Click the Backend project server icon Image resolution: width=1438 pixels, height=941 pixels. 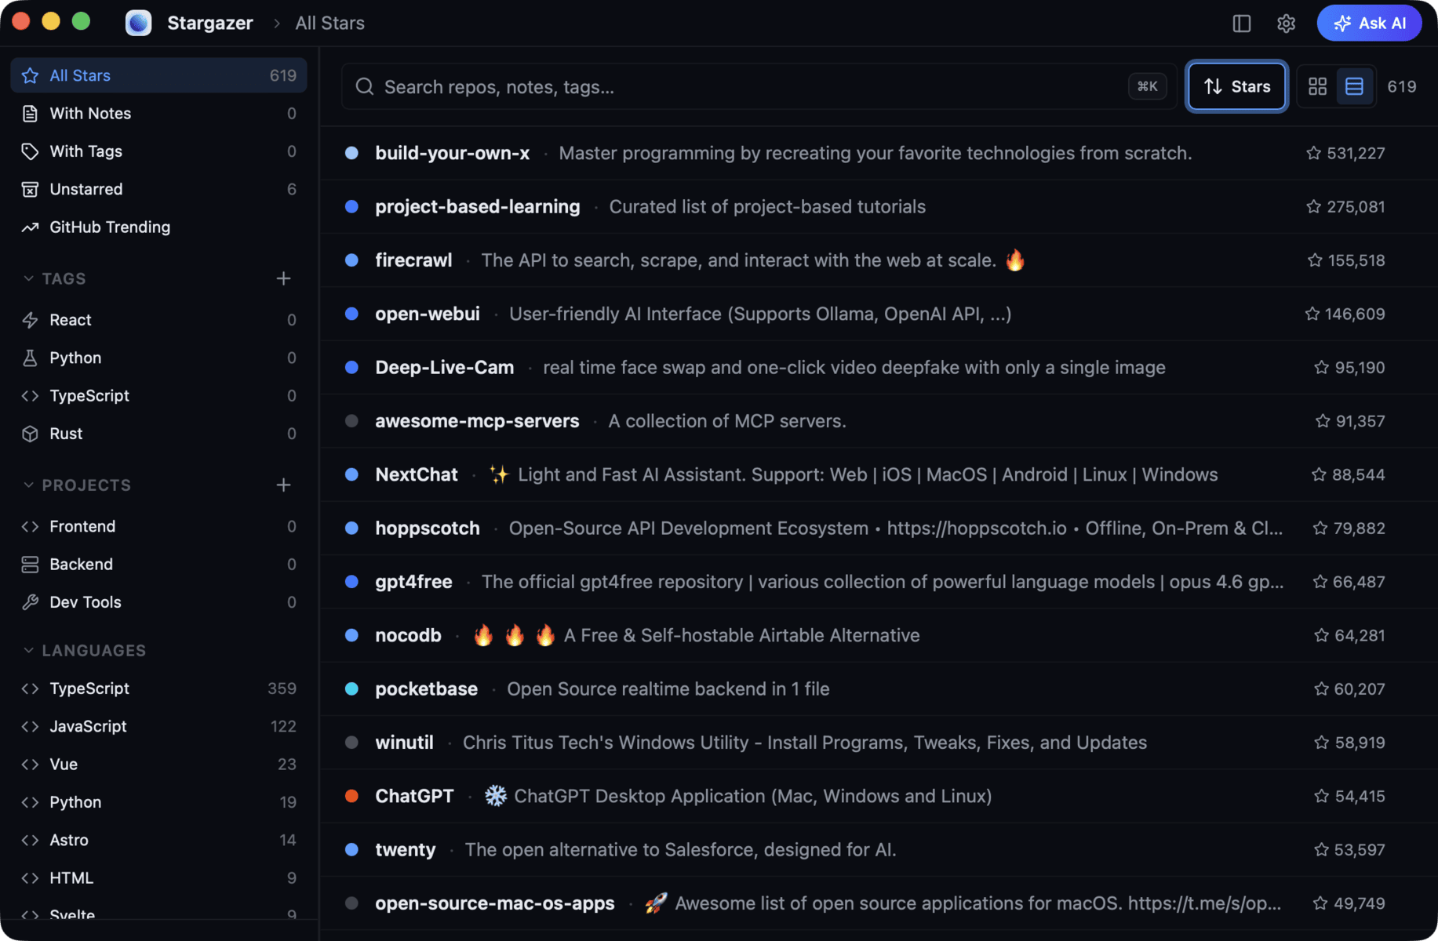pos(30,564)
